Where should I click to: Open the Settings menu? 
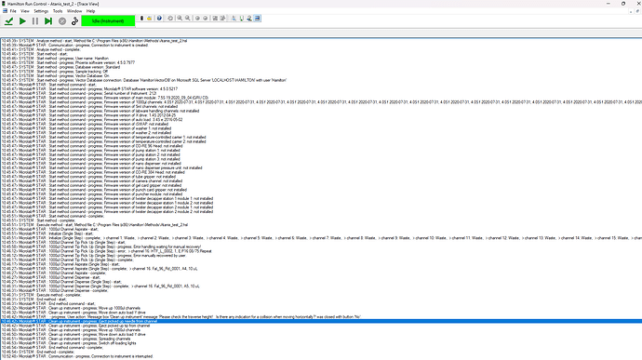[41, 11]
